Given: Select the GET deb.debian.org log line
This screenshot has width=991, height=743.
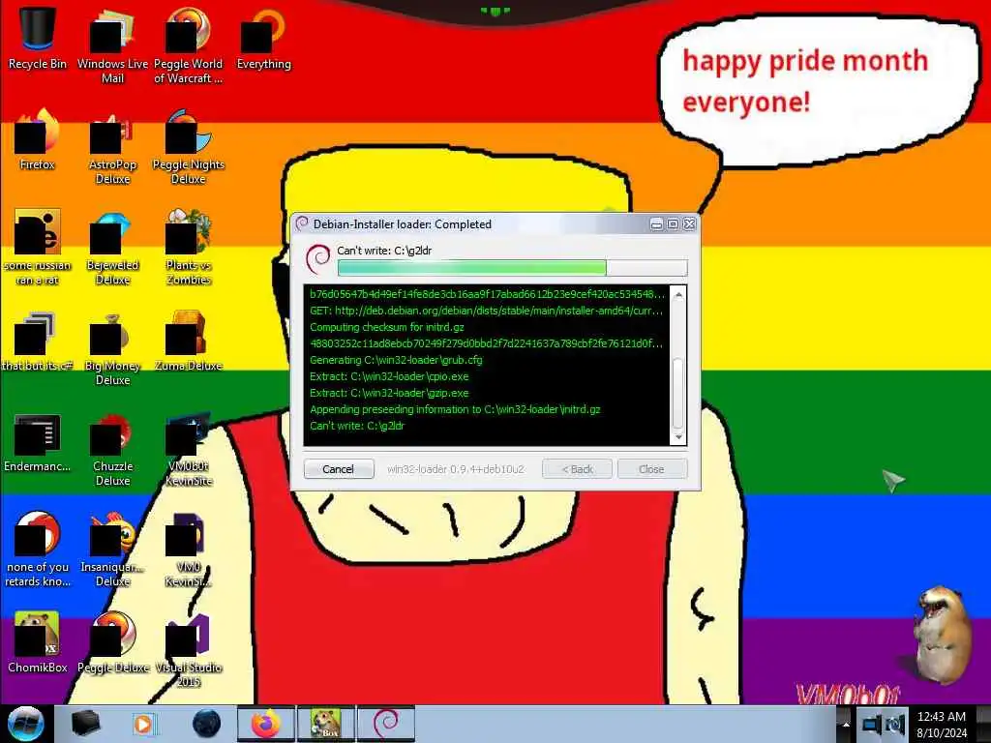Looking at the screenshot, I should (487, 311).
